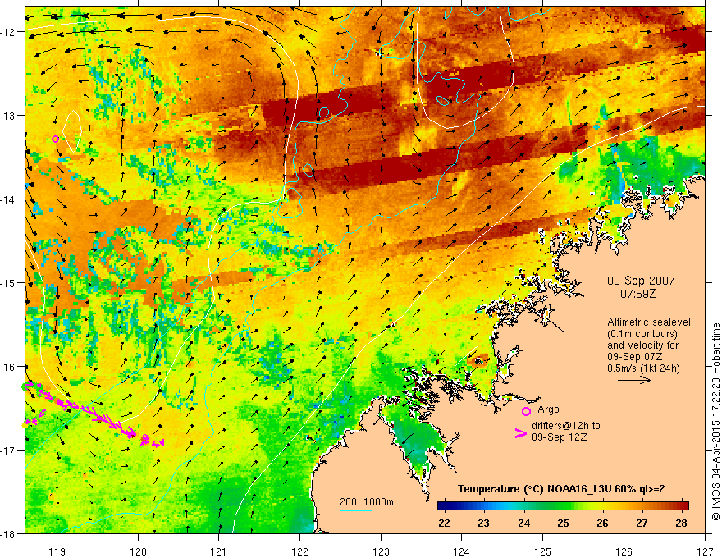This screenshot has height=558, width=722.
Task: Click the '09-Sep 12Z' drifter legend text
Action: (x=560, y=437)
